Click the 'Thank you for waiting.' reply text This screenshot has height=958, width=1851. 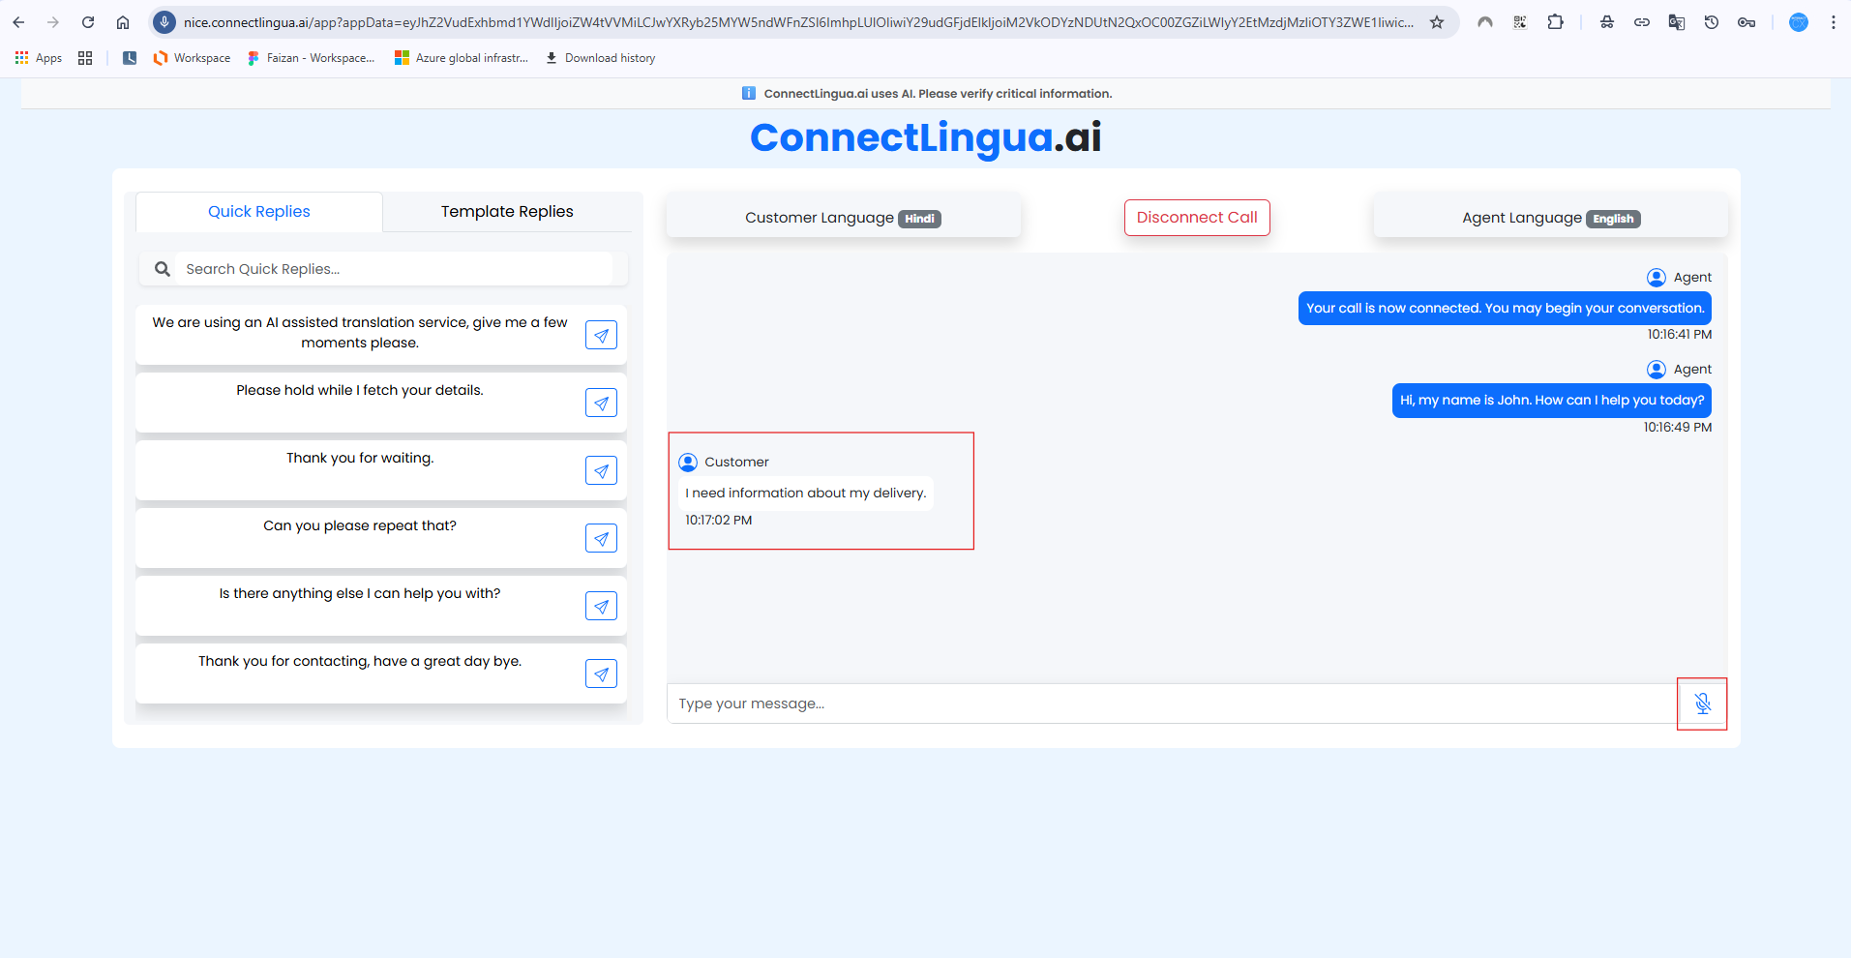360,458
